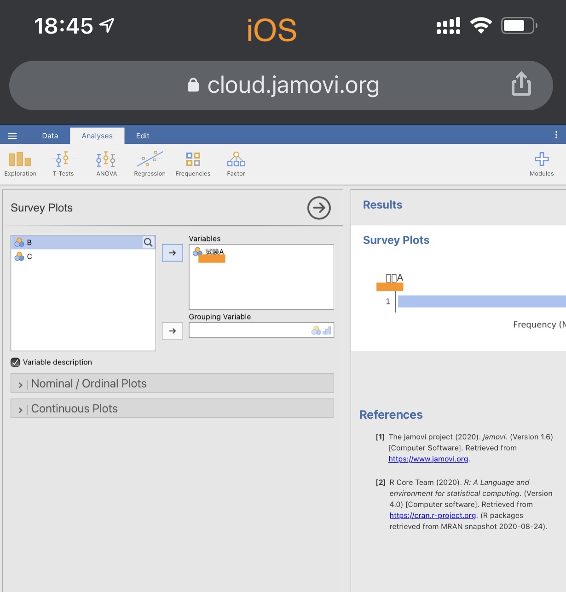Click arrow to move variable into Variables
This screenshot has height=592, width=566.
173,253
